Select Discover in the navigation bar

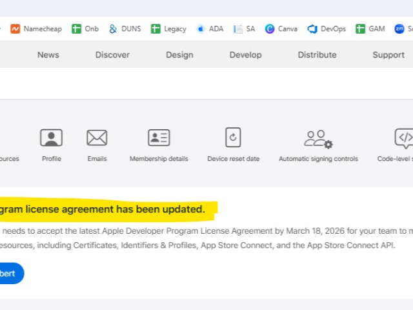click(112, 55)
